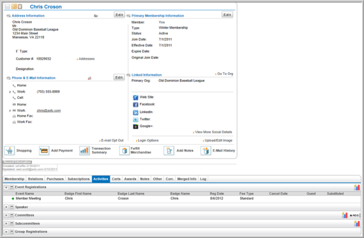364x238 pixels.
Task: Click the Record Information label
Action: [x=17, y=162]
